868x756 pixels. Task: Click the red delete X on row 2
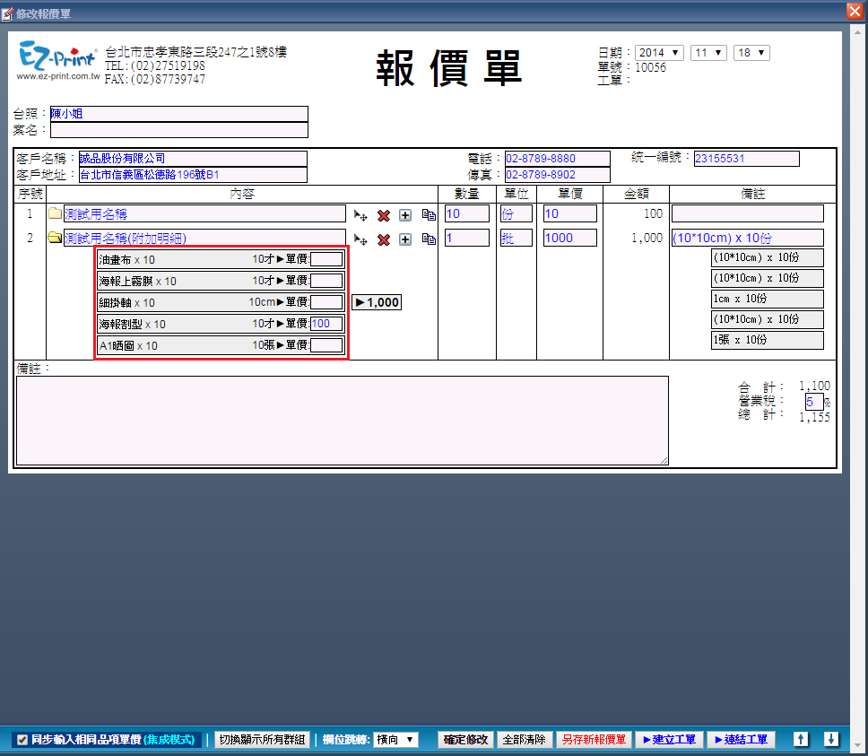[384, 239]
